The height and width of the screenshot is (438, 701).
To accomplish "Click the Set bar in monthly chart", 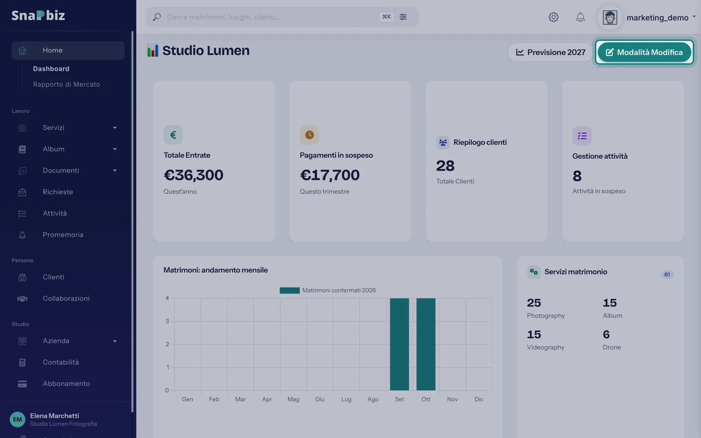I will pos(400,344).
